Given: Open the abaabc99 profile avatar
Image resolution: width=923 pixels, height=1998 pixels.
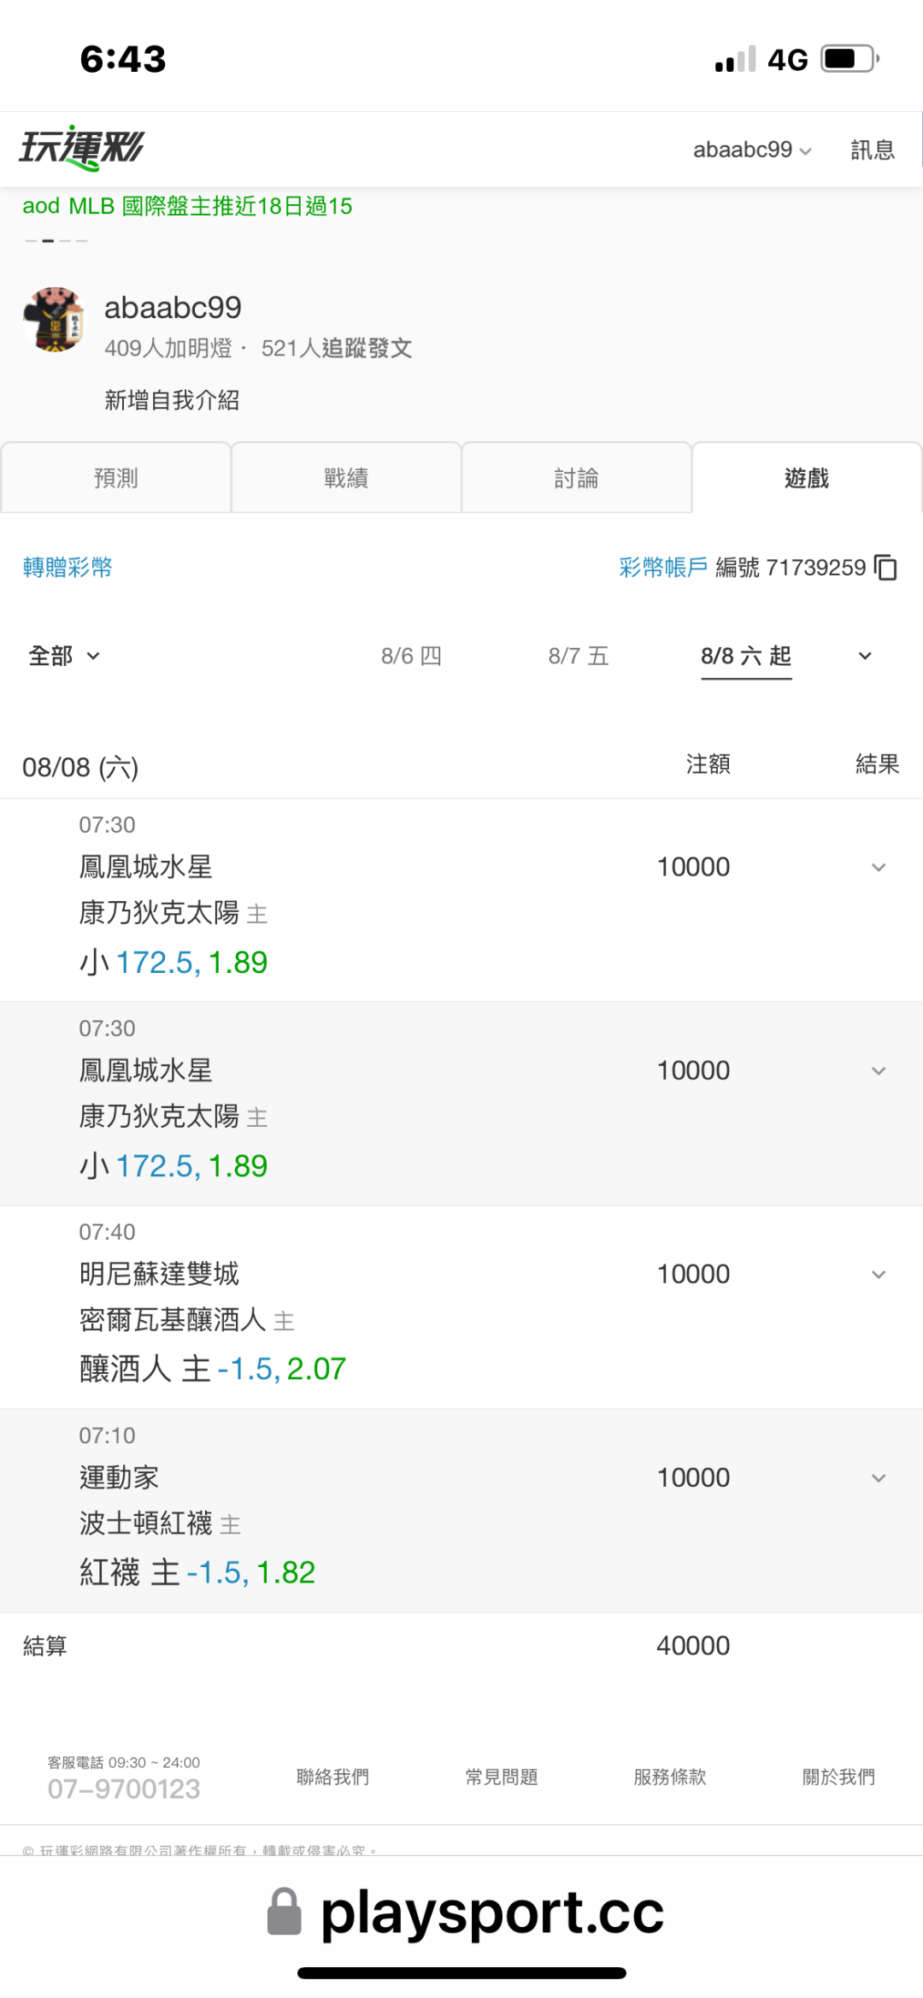Looking at the screenshot, I should point(55,320).
